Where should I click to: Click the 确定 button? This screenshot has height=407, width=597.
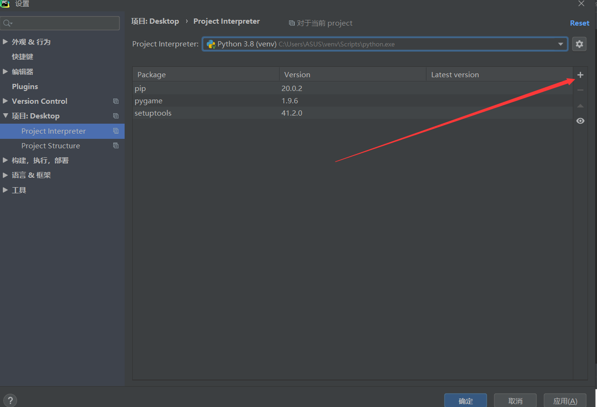click(x=466, y=401)
